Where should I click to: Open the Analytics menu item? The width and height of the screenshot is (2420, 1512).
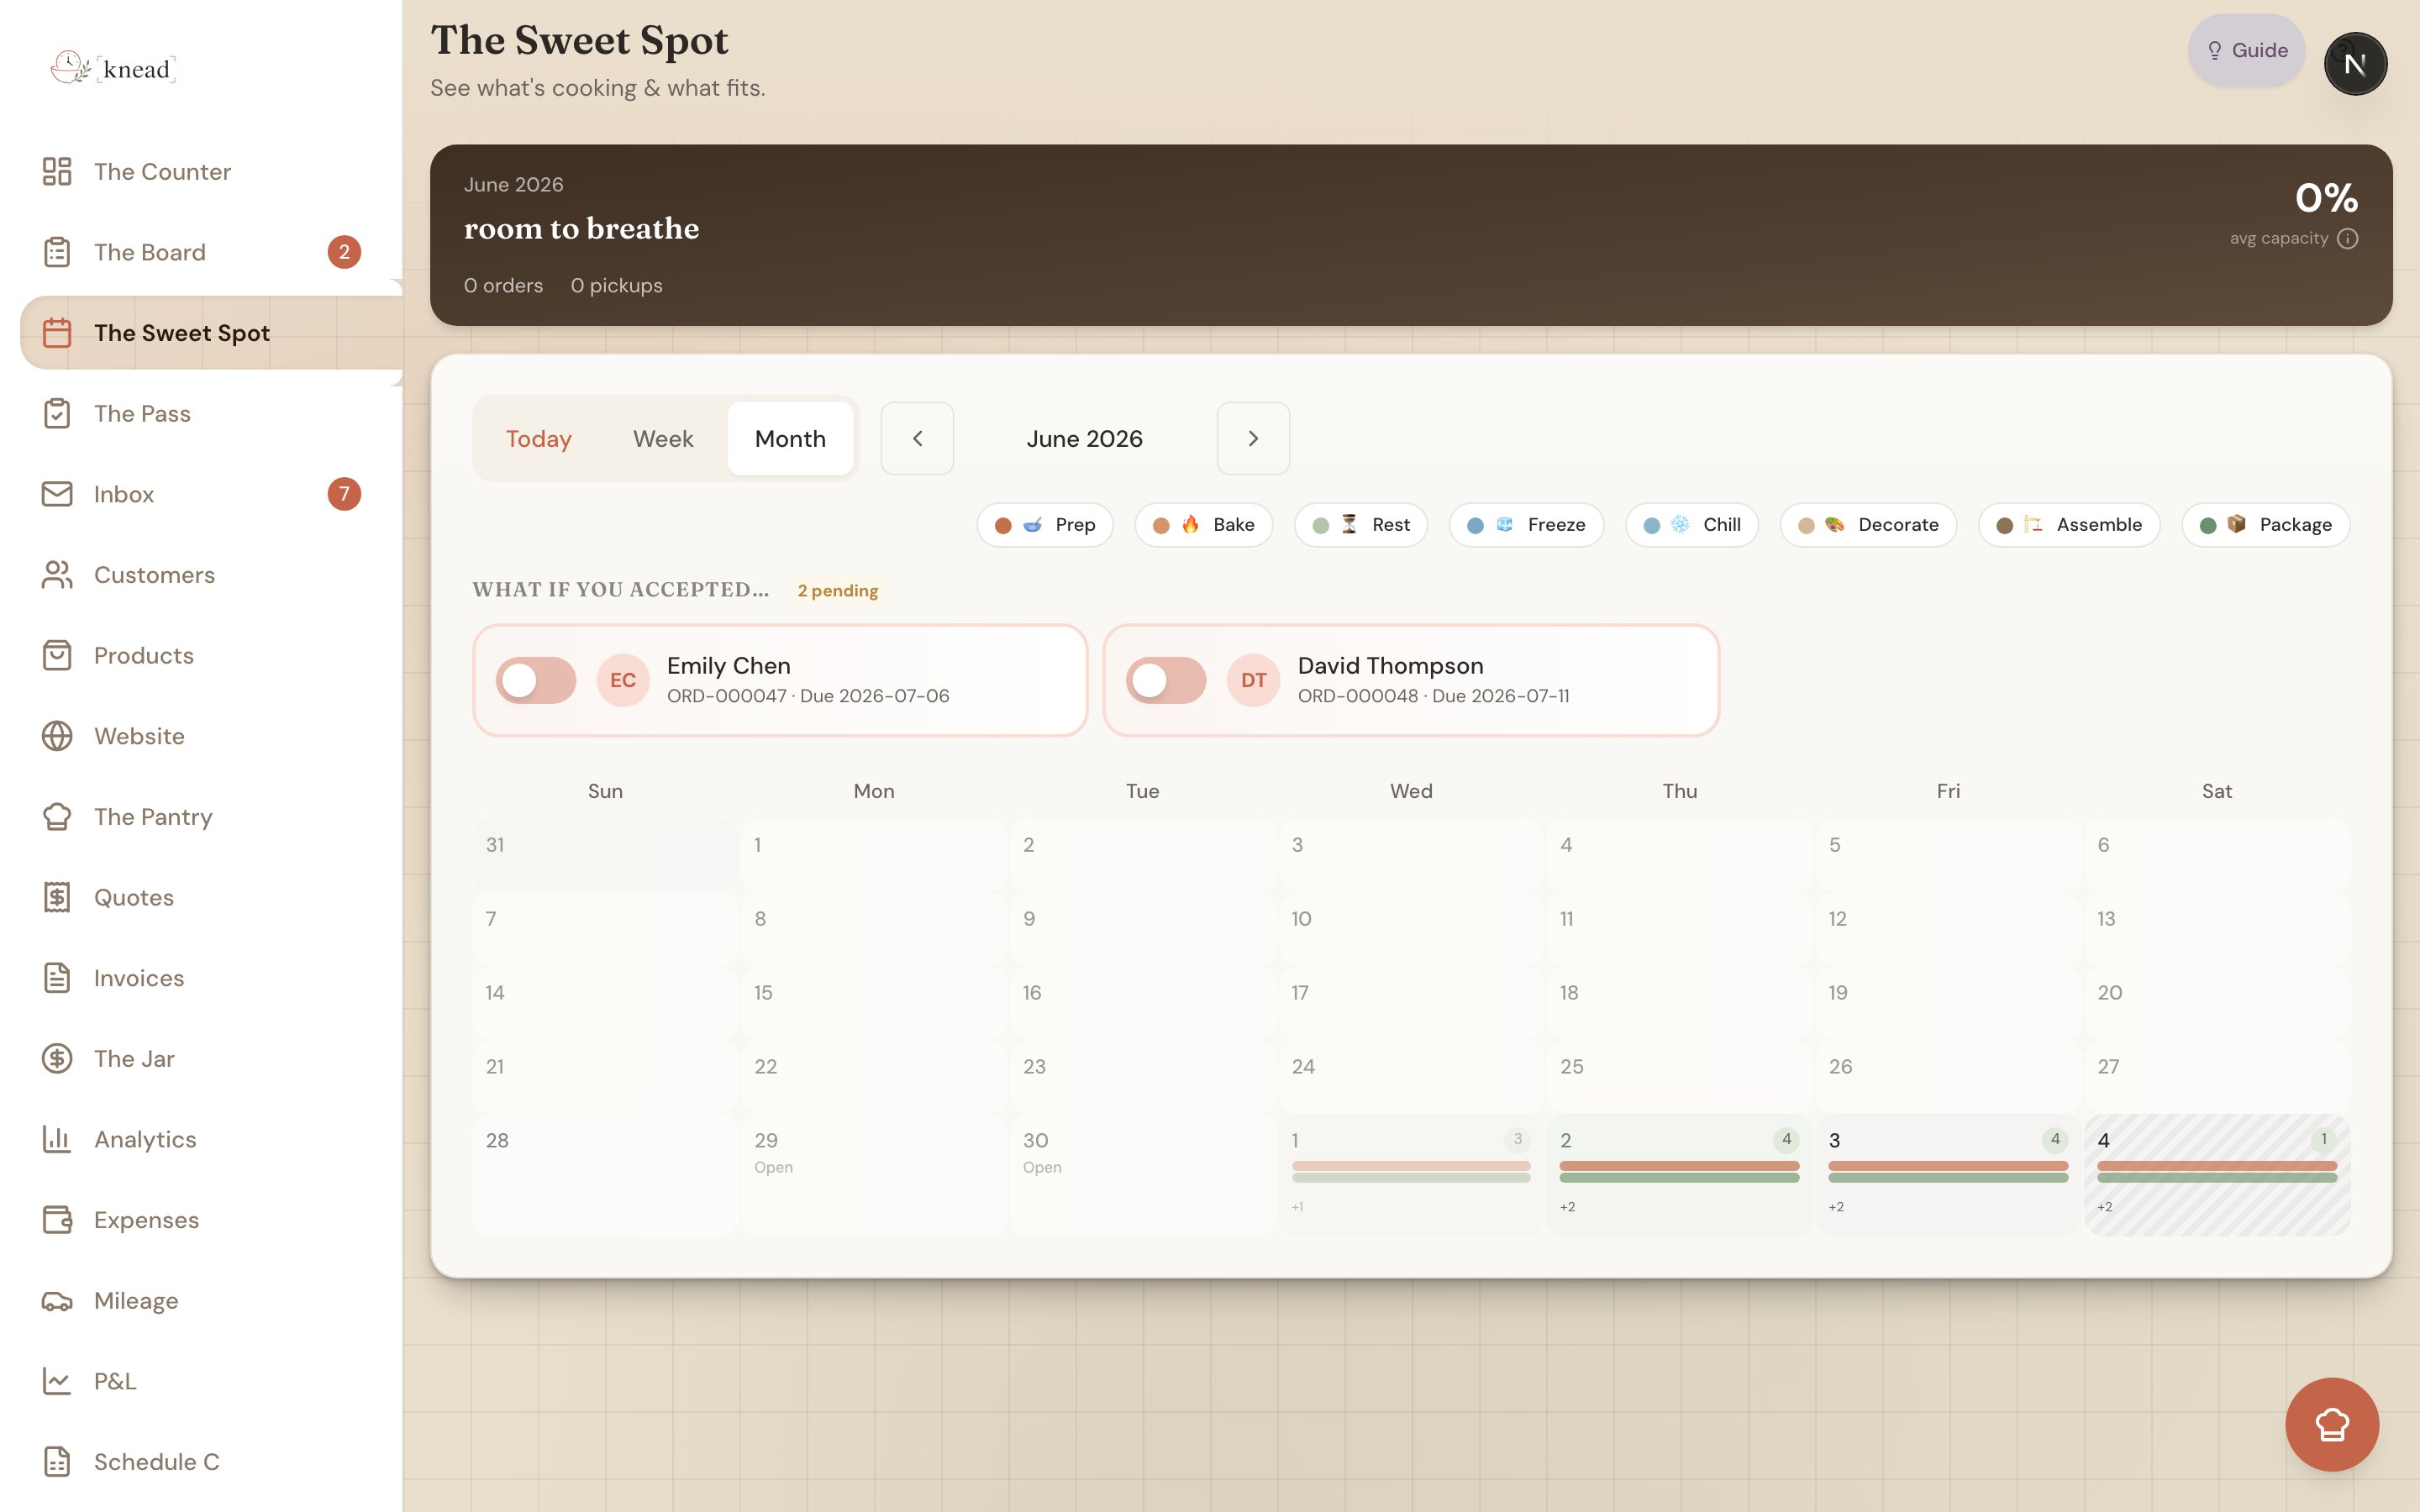pyautogui.click(x=201, y=1139)
